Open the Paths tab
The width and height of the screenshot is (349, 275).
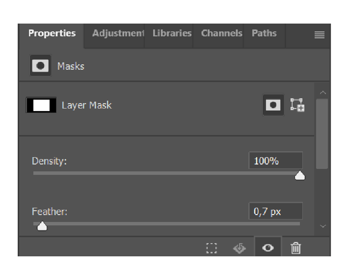pos(264,33)
